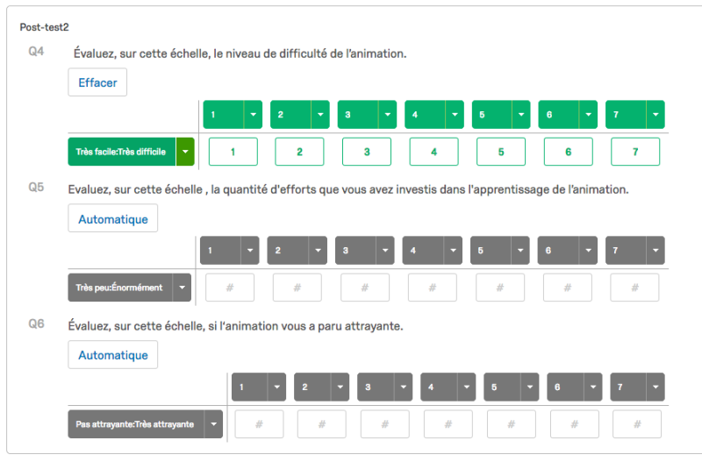The height and width of the screenshot is (462, 702).
Task: Select the recode value box 1 in Q4
Action: click(233, 152)
